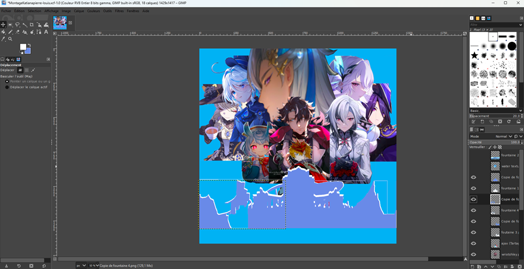Click the white foreground color swatch

(x=23, y=47)
